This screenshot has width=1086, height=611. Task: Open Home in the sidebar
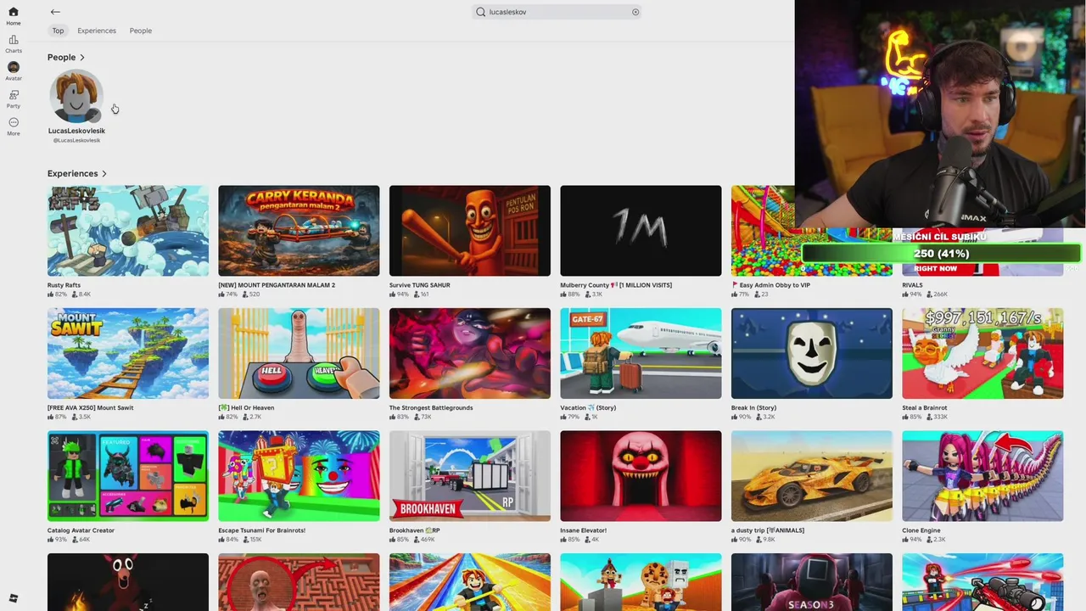click(x=14, y=16)
